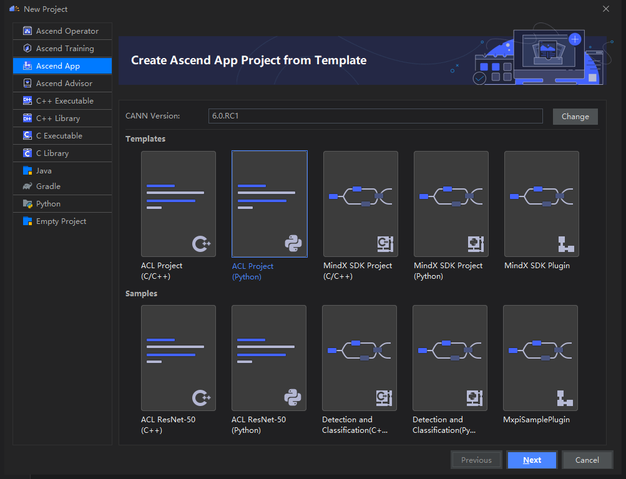Select the MxpiSamplePlugin sample
The width and height of the screenshot is (626, 479).
click(540, 358)
